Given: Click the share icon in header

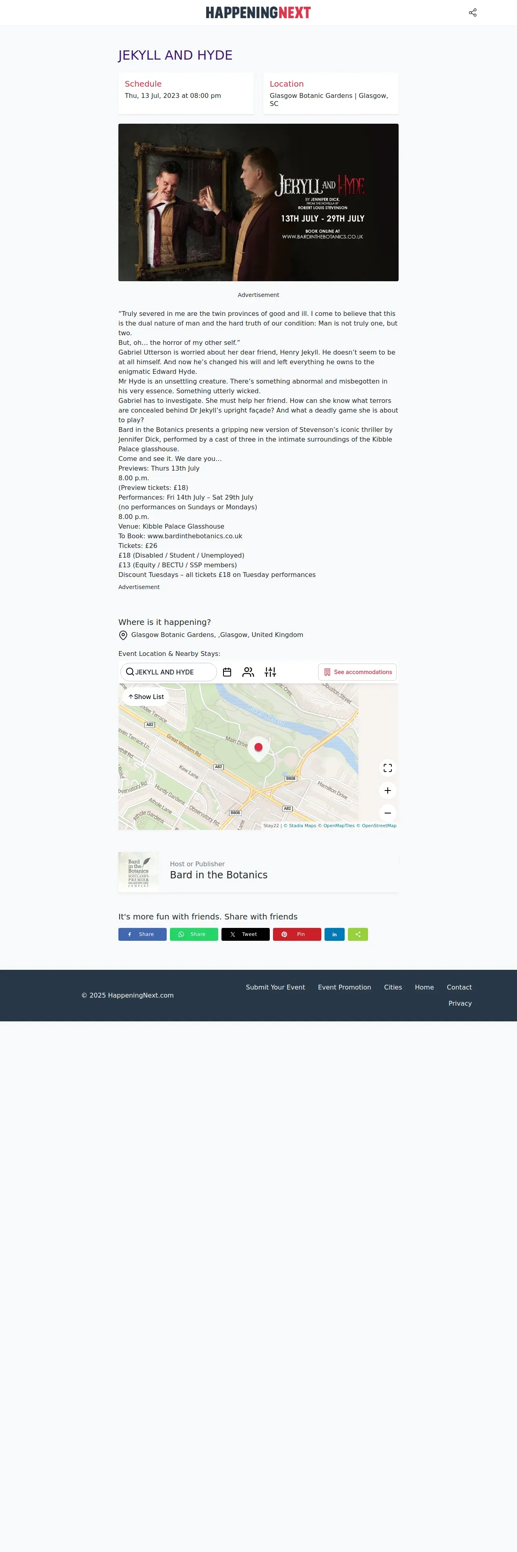Looking at the screenshot, I should click(472, 12).
